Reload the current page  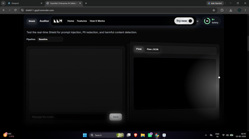(15, 10)
